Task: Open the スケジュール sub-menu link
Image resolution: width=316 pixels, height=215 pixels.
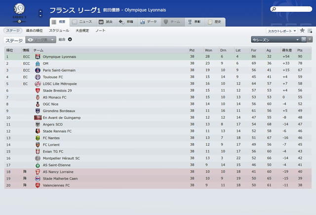Action: pyautogui.click(x=59, y=31)
